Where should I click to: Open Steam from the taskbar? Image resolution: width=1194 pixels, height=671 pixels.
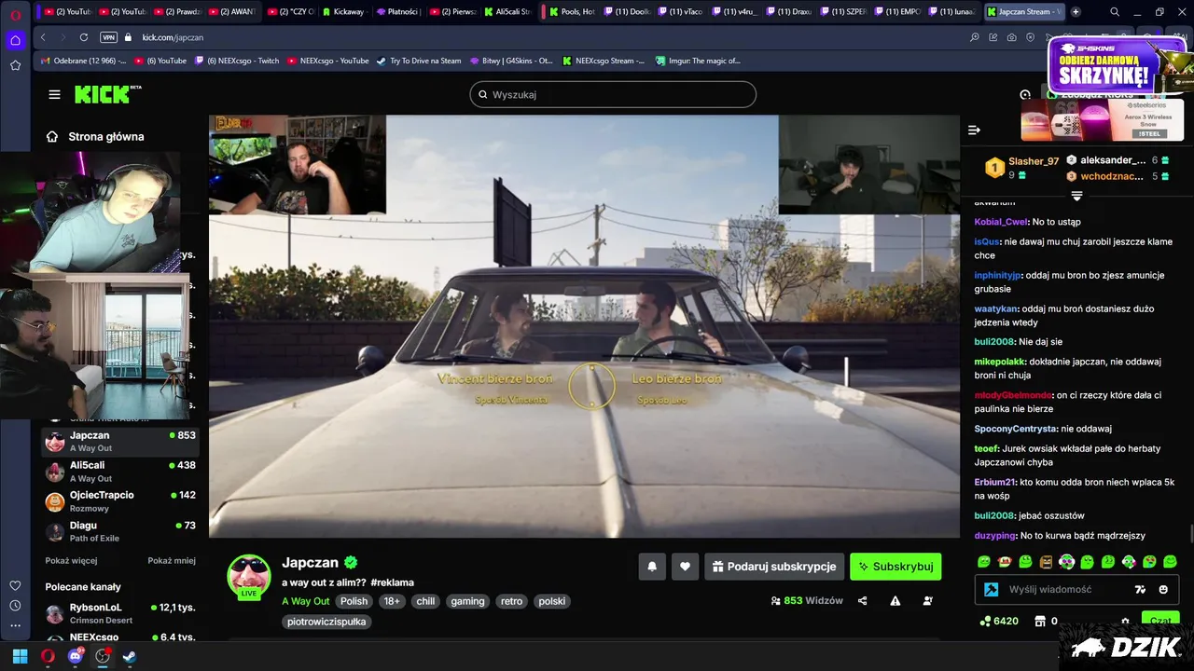tap(130, 656)
